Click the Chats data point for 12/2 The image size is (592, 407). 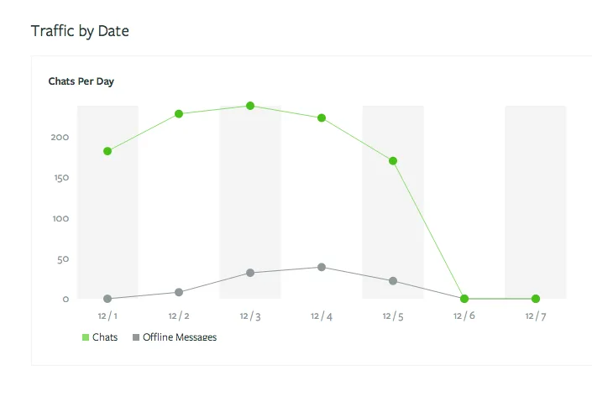(179, 114)
